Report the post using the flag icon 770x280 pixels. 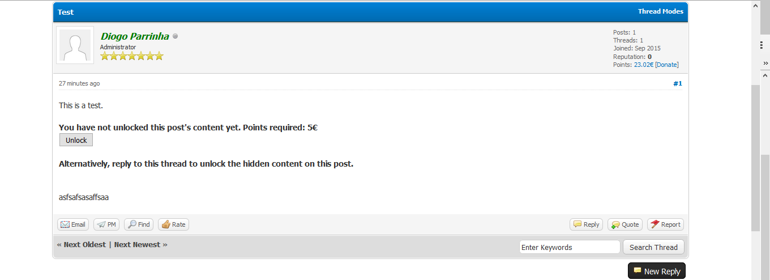pos(655,224)
